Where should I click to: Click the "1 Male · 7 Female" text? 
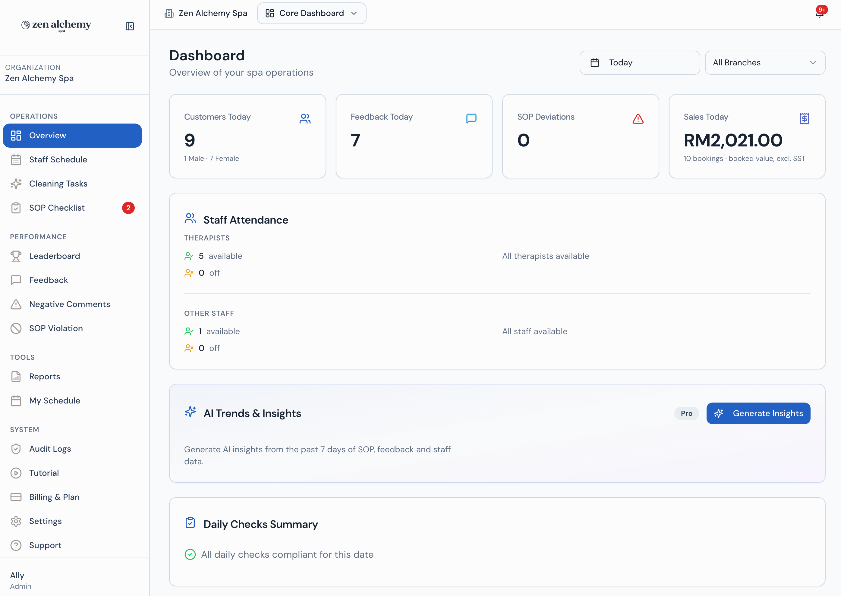click(211, 158)
